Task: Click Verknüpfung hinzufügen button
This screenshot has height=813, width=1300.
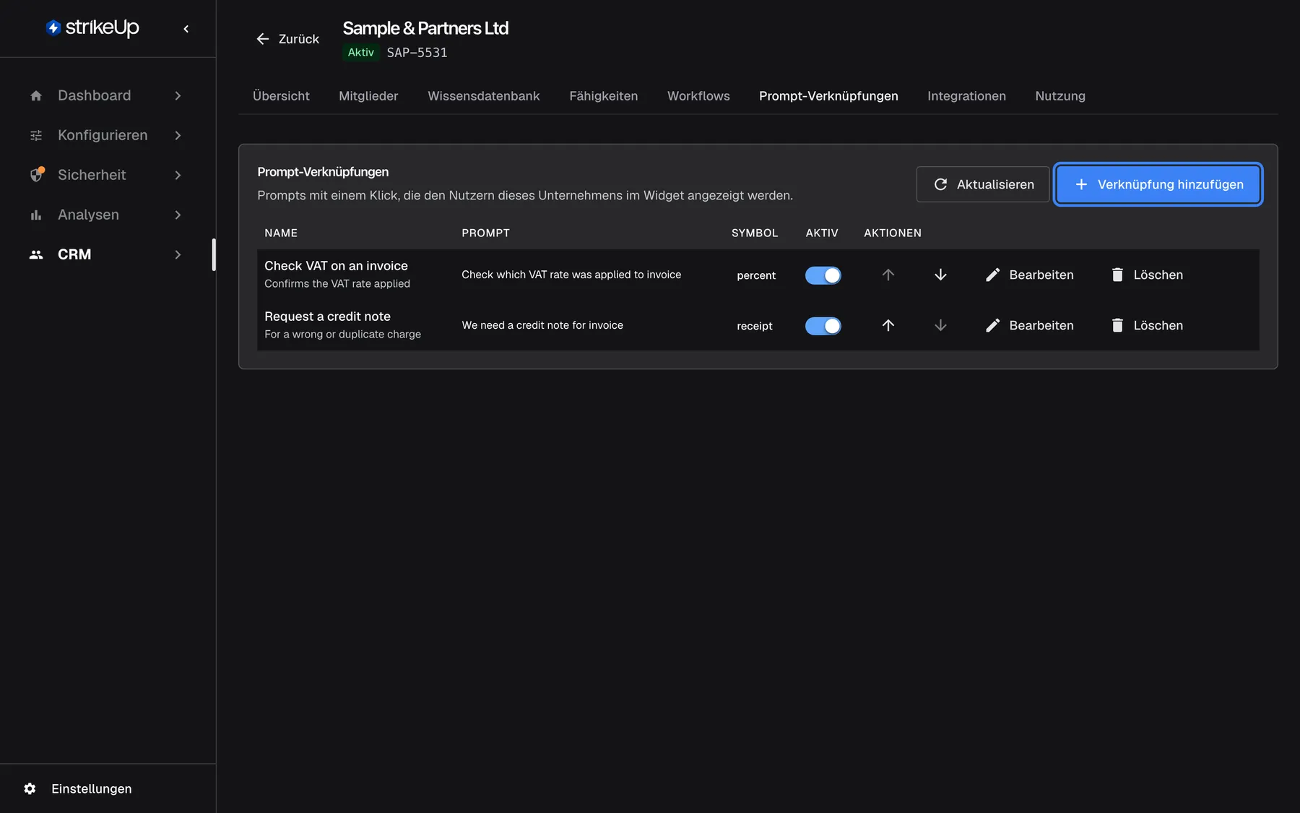Action: (1158, 184)
